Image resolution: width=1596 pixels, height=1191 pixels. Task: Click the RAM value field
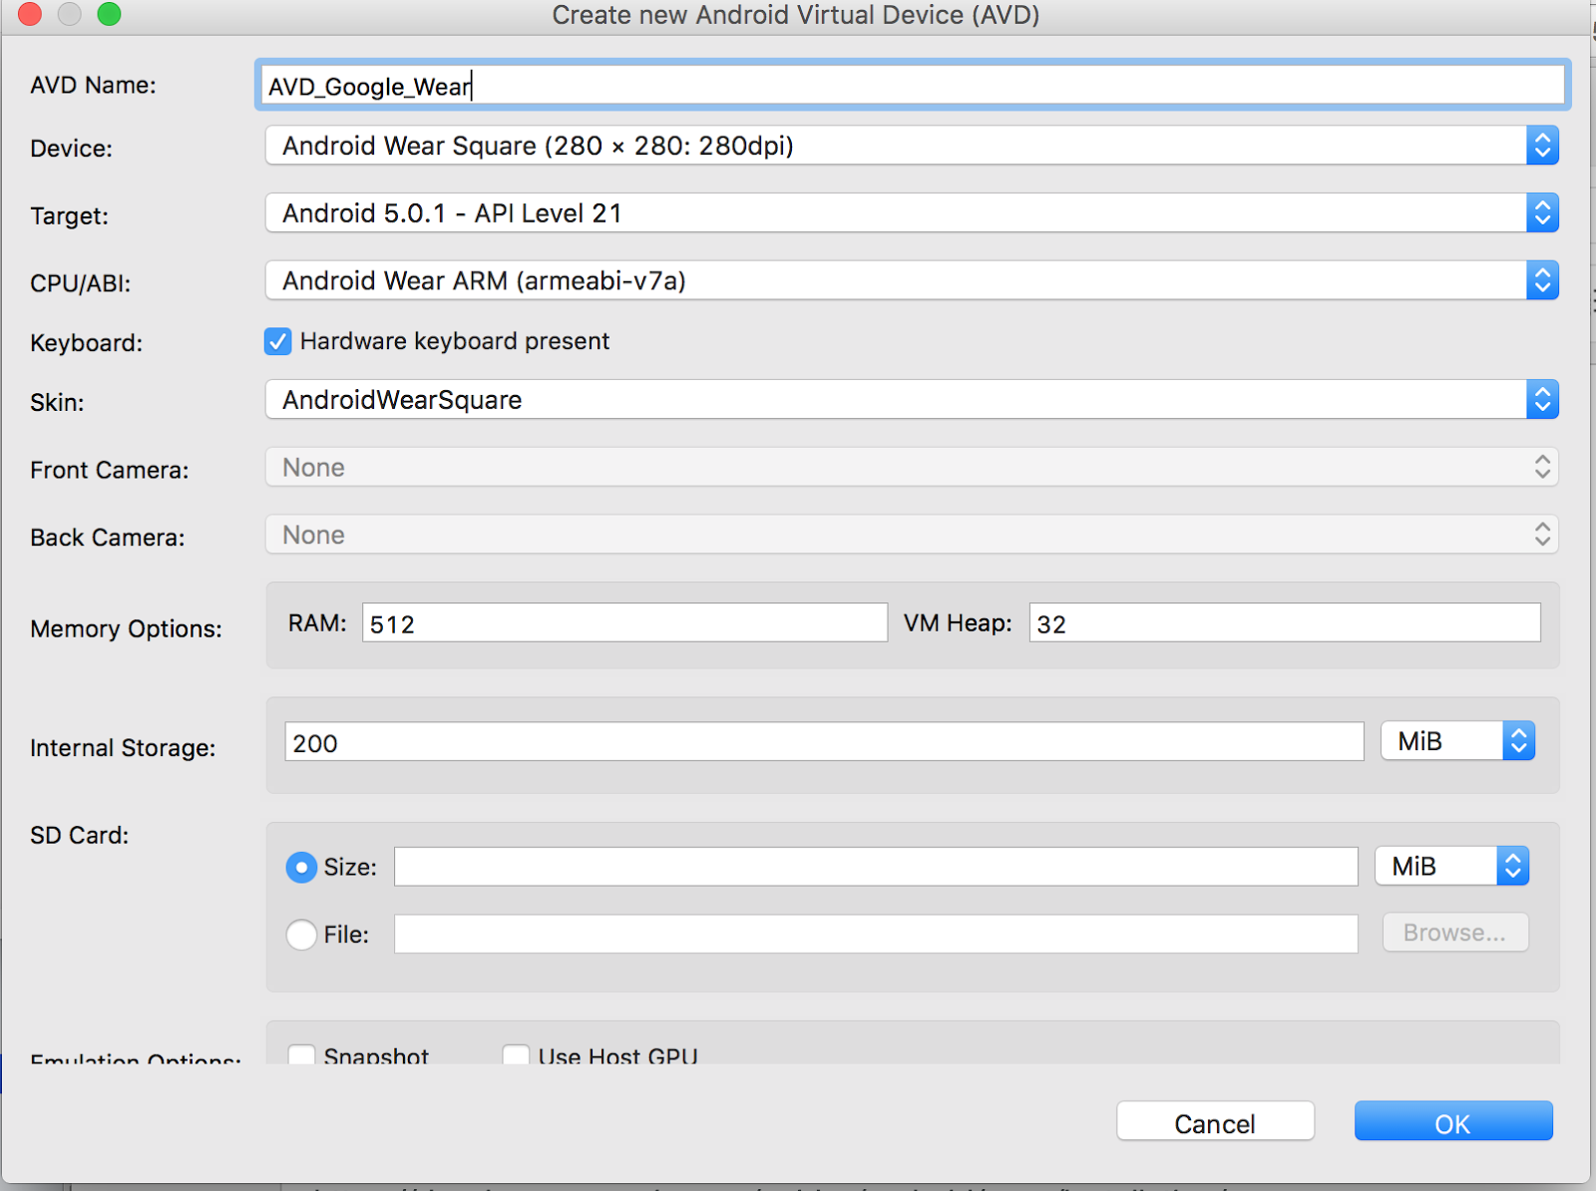click(x=624, y=623)
